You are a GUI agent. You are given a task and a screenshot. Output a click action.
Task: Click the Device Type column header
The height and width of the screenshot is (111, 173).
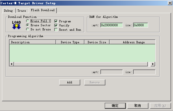click(70, 42)
